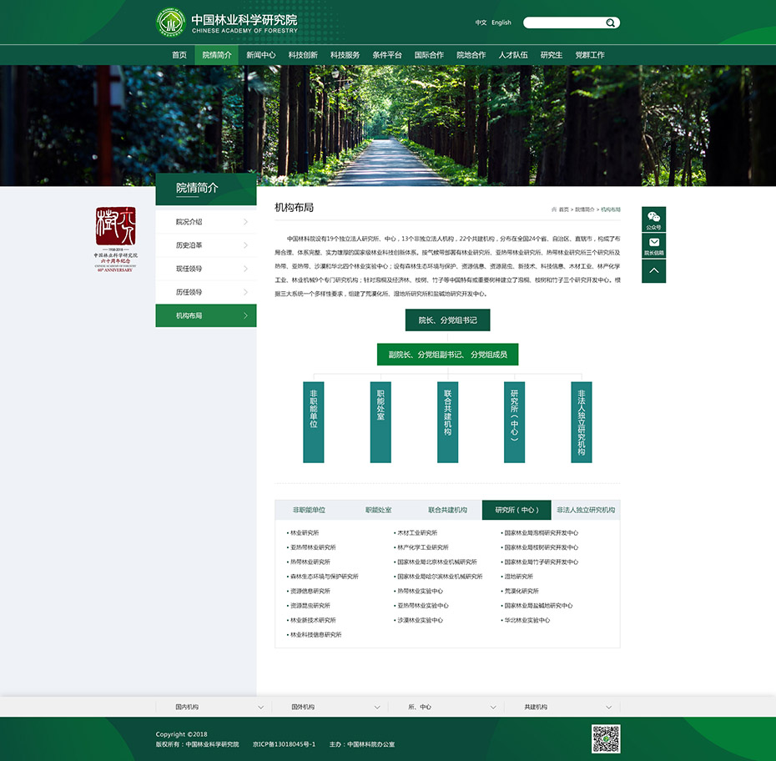
Task: Open the 院长信箱 mail icon
Action: point(653,245)
